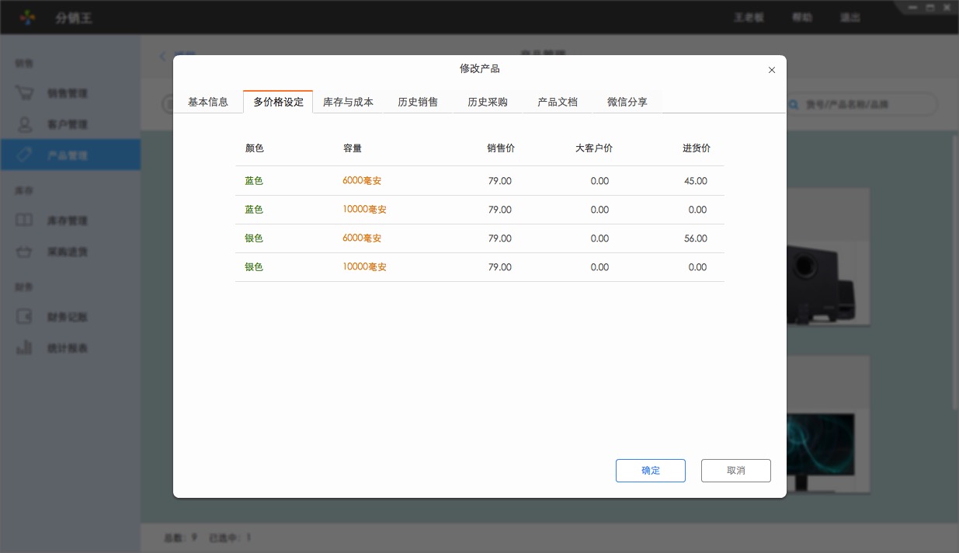Switch to the 基本信息 tab
959x553 pixels.
(x=208, y=102)
